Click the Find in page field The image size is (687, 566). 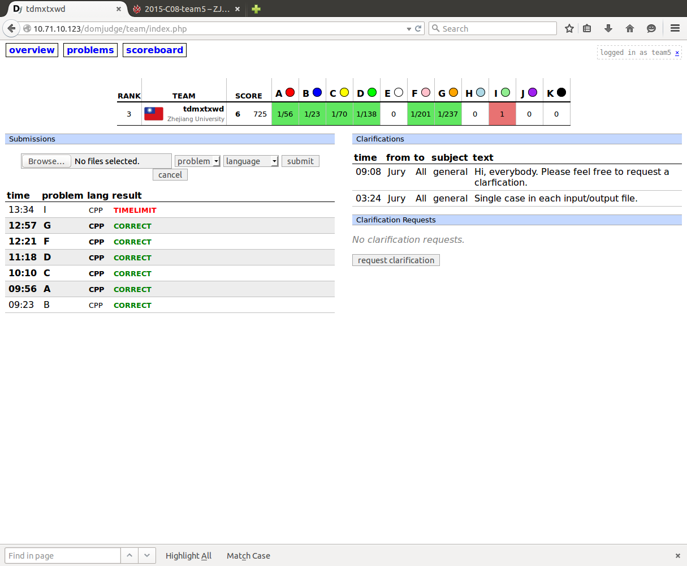click(63, 556)
